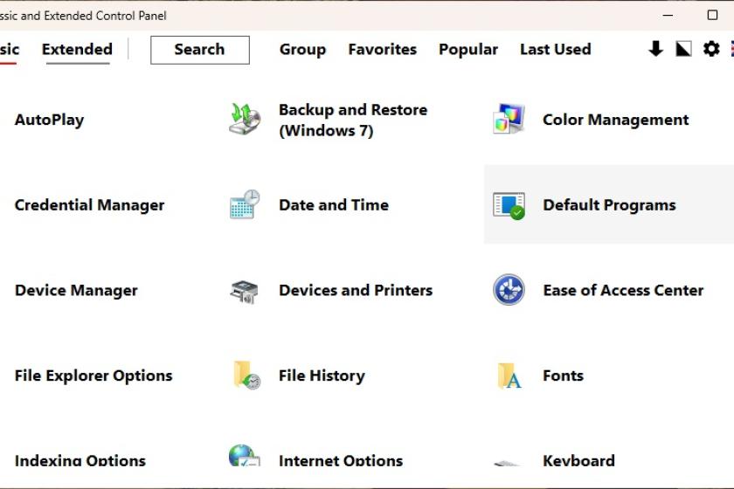The width and height of the screenshot is (734, 489).
Task: Open AutoPlay
Action: point(49,120)
